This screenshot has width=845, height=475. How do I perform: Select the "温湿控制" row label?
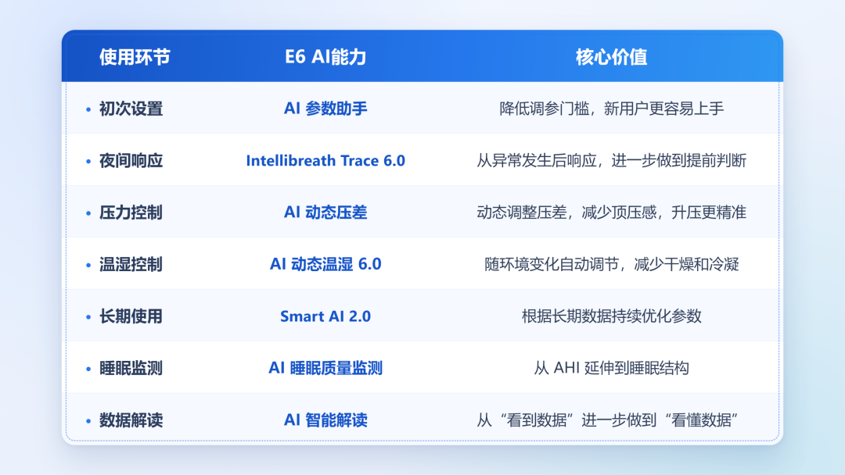[x=131, y=265]
